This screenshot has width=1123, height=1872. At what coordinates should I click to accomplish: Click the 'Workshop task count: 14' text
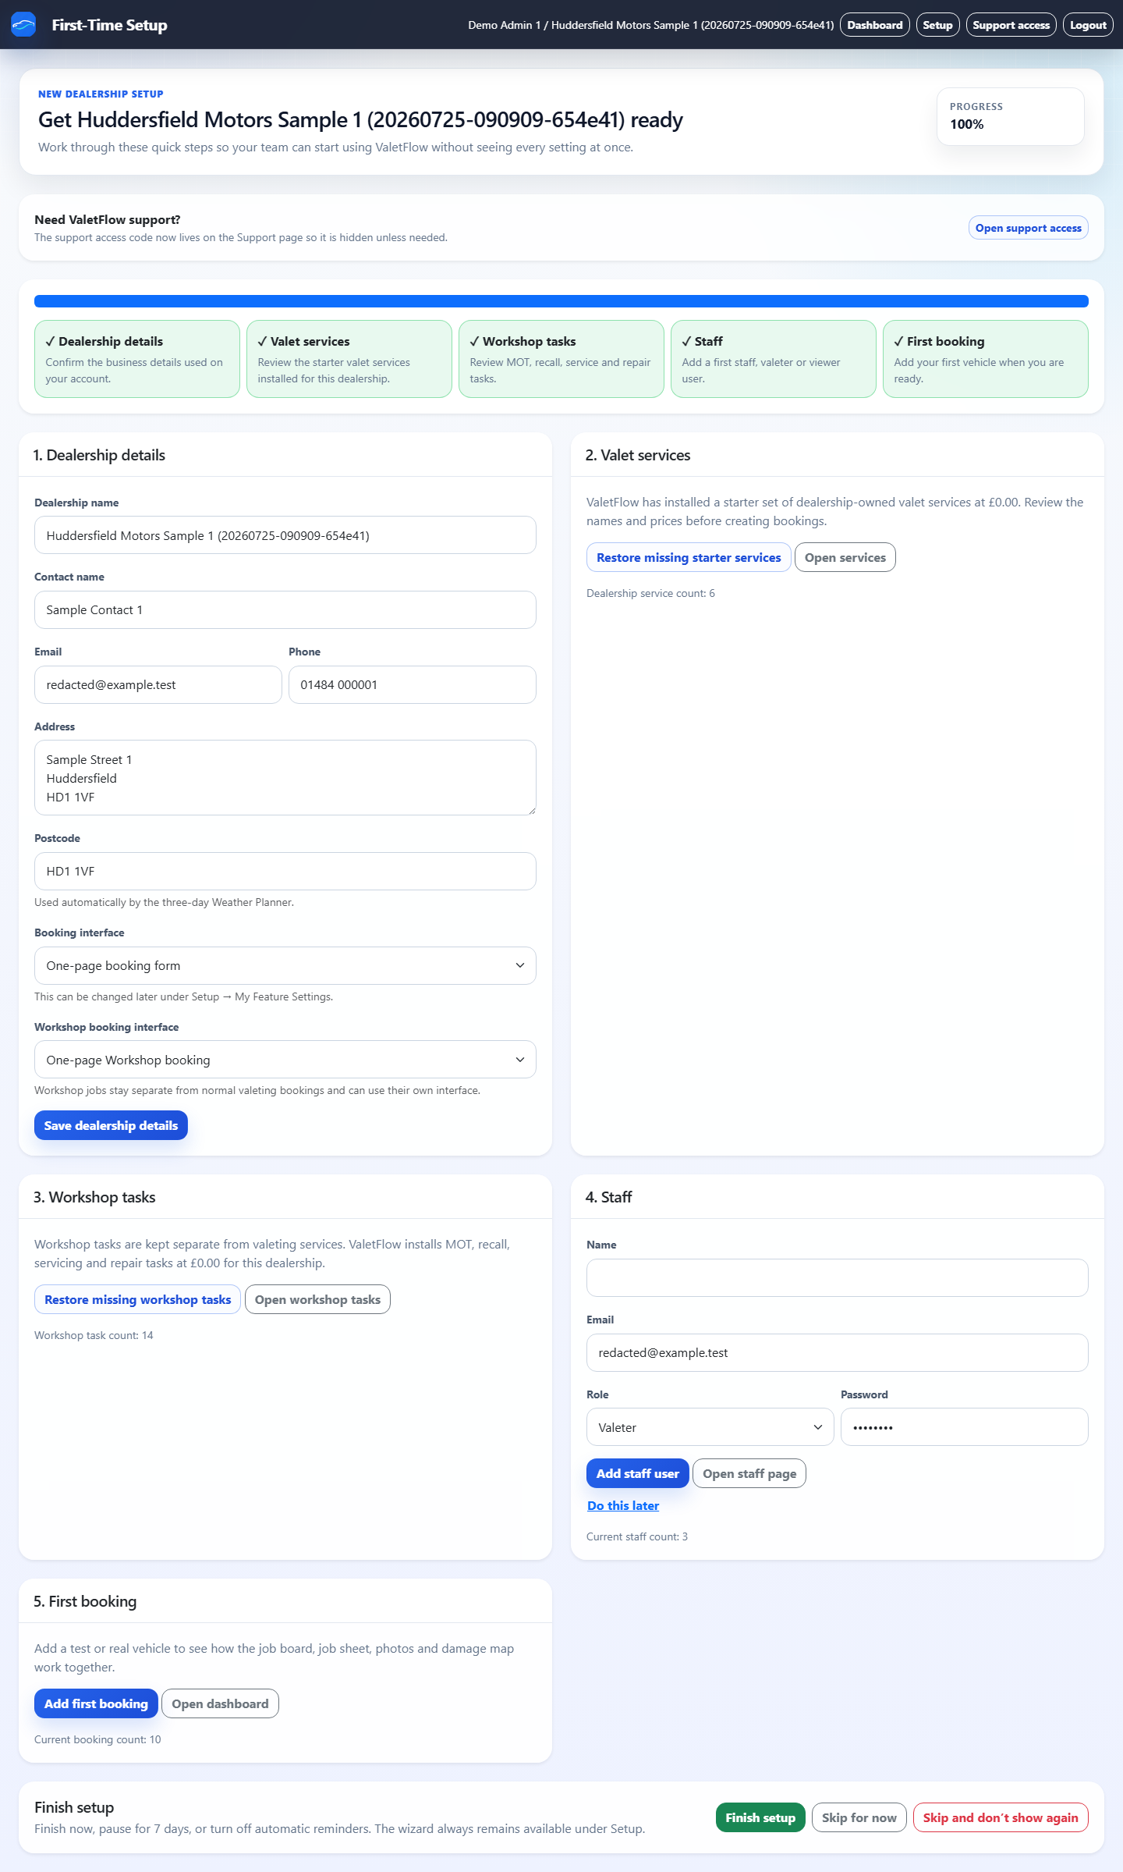click(94, 1335)
